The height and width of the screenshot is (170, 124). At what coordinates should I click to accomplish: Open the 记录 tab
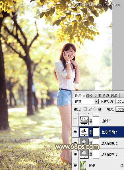pyautogui.click(x=114, y=95)
